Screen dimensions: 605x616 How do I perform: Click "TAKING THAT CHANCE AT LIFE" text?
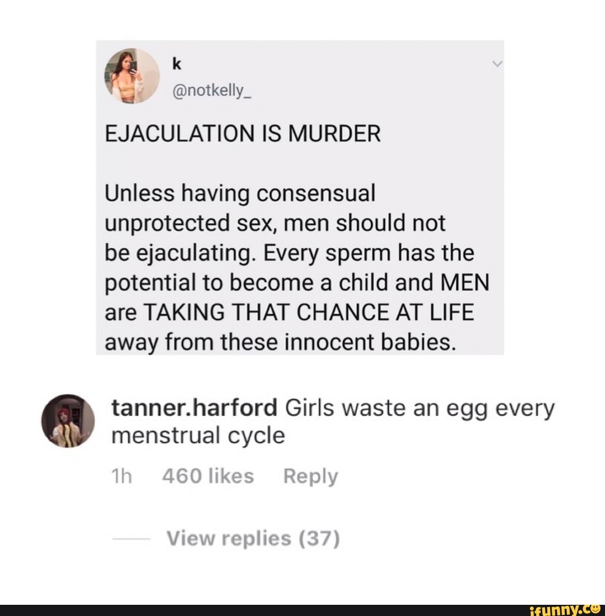click(x=309, y=312)
